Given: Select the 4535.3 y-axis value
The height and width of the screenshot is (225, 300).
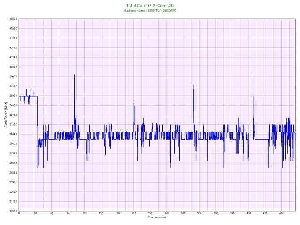Looking at the screenshot, I should (x=13, y=29).
